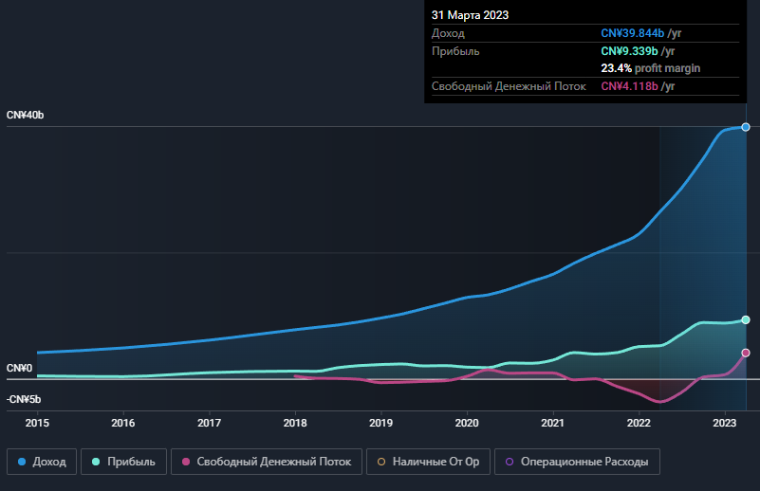Click the CN¥9.339b profit value
Viewport: 760px width, 491px height.
pos(630,51)
